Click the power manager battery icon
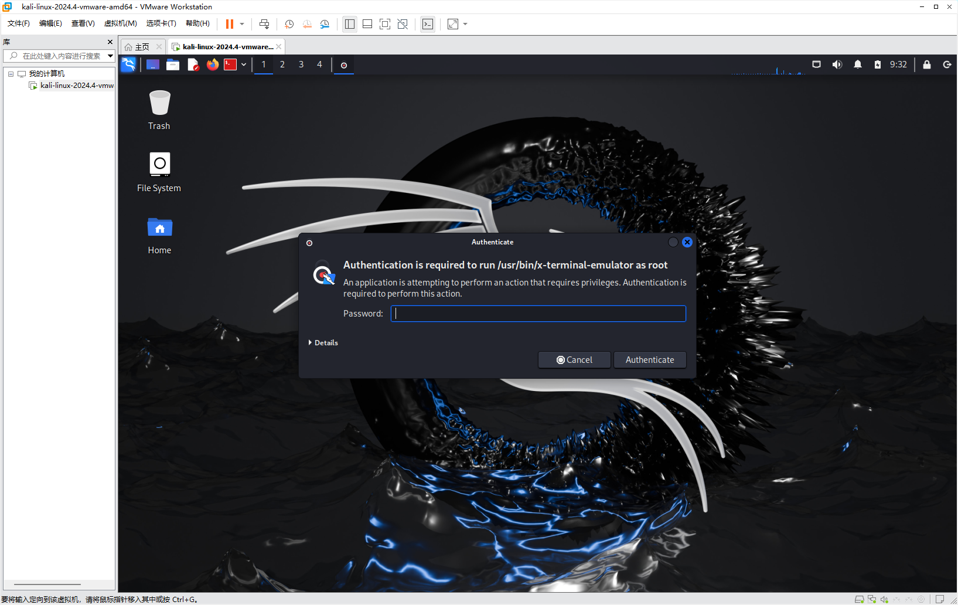The width and height of the screenshot is (958, 605). pos(878,64)
